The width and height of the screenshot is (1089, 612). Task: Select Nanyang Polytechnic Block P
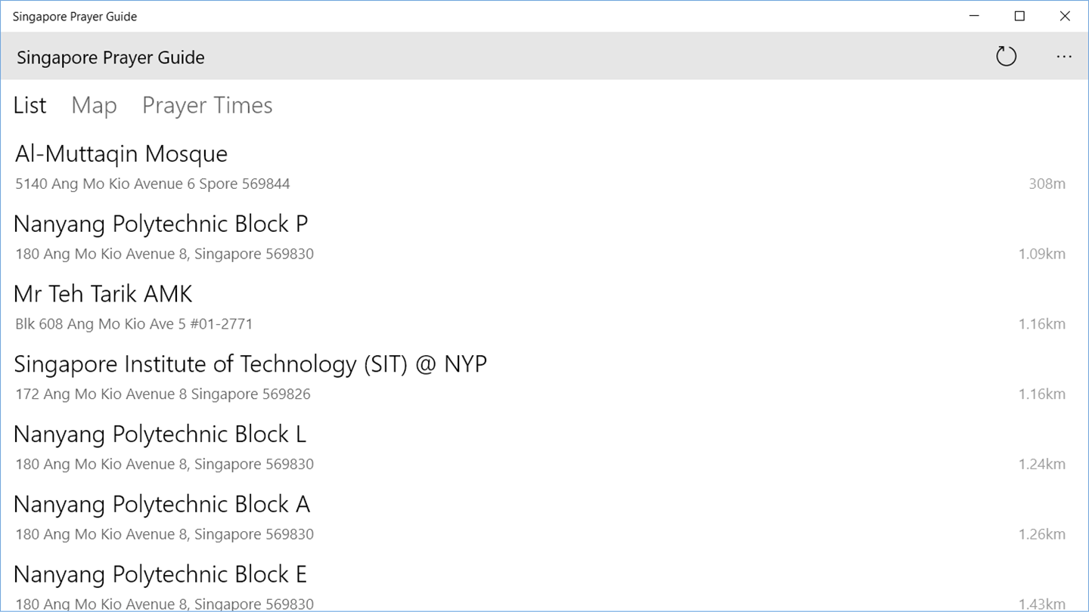(160, 224)
